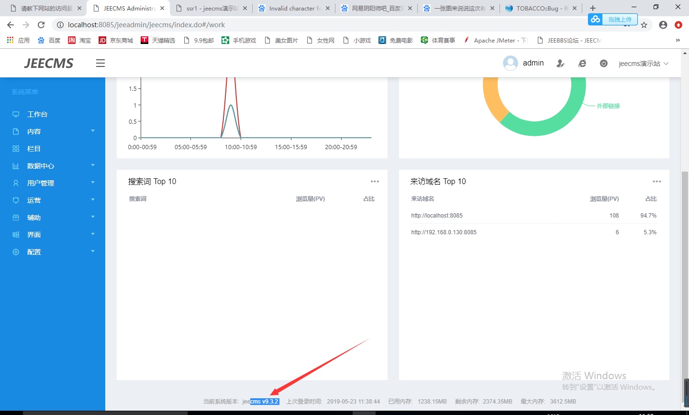
Task: Expand the 内容 menu arrow
Action: tap(93, 131)
